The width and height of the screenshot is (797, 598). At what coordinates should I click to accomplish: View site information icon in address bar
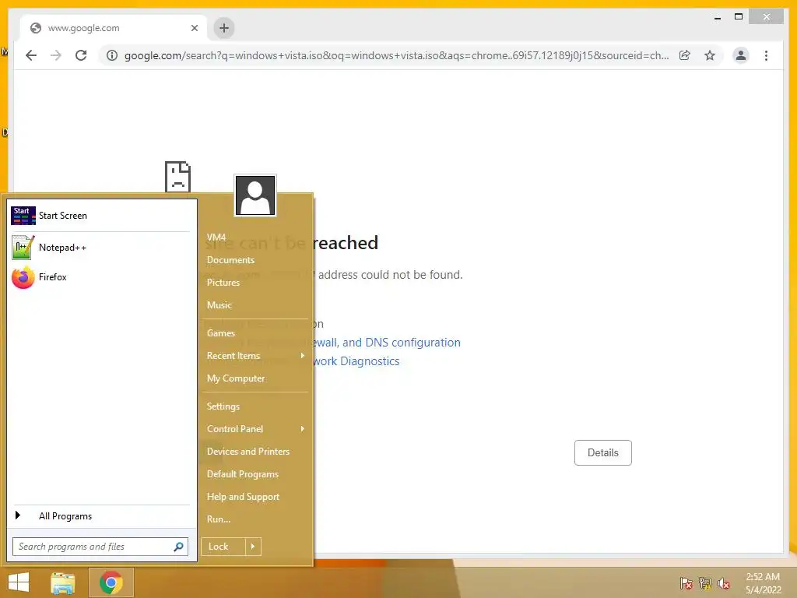click(112, 55)
